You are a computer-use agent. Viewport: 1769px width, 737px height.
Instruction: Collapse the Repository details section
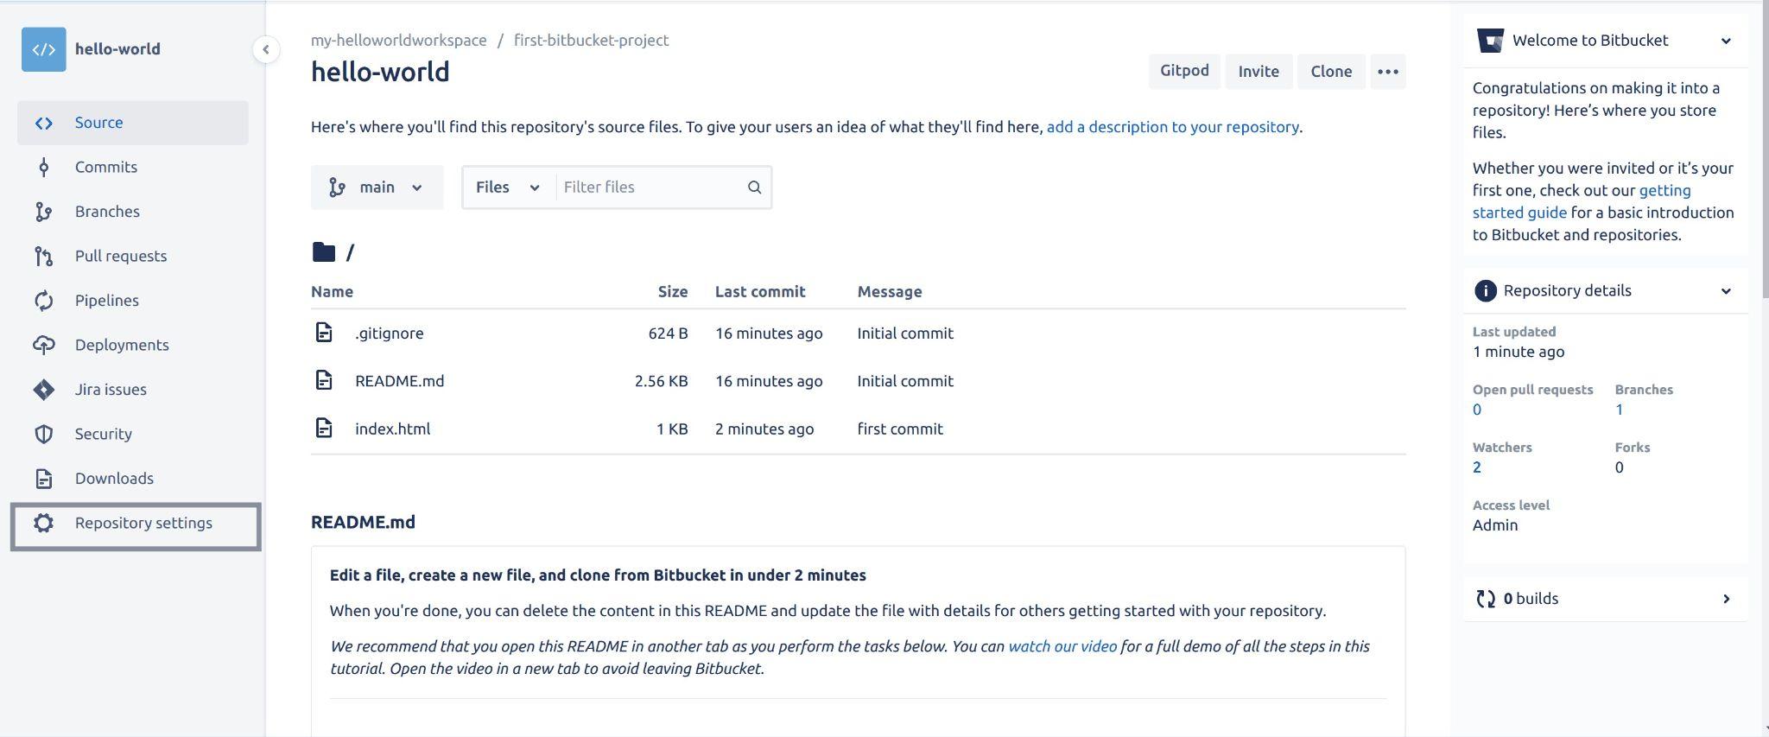pyautogui.click(x=1725, y=291)
